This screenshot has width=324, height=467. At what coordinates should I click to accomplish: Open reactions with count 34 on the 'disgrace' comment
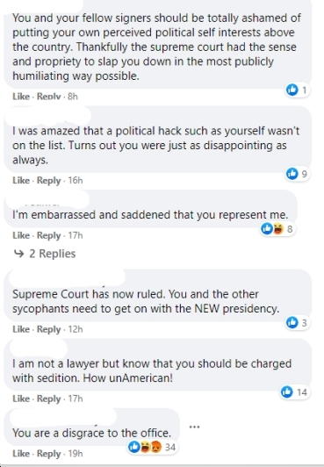153,447
